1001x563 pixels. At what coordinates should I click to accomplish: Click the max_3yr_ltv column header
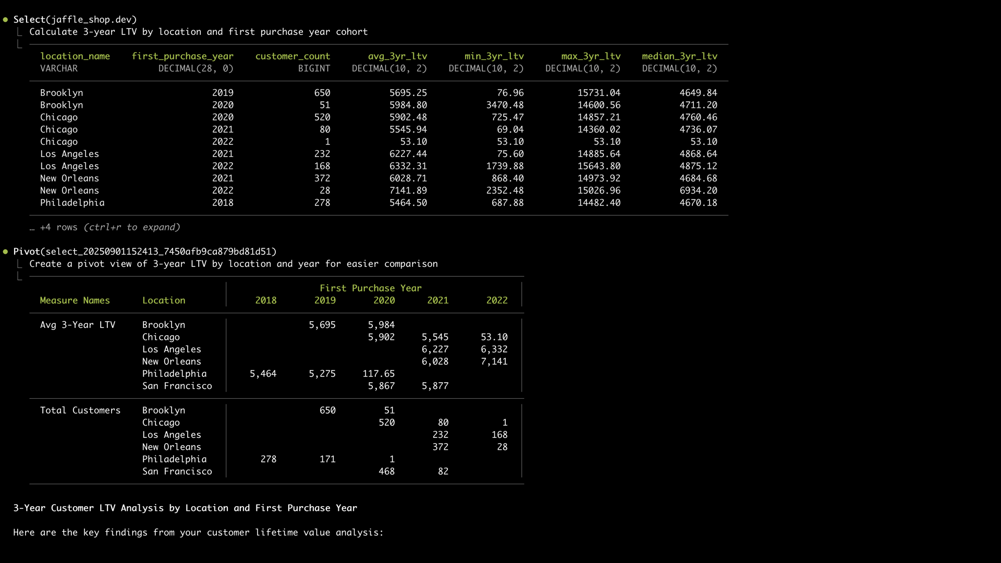pyautogui.click(x=591, y=56)
